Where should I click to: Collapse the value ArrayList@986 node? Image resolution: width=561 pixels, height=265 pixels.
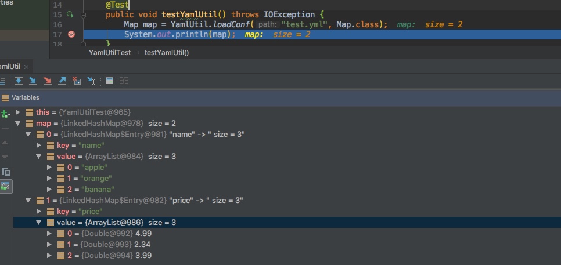[39, 223]
